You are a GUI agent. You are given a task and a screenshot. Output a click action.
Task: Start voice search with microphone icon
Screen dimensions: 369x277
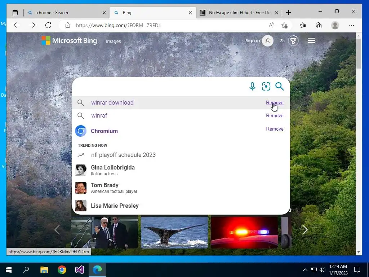(252, 87)
